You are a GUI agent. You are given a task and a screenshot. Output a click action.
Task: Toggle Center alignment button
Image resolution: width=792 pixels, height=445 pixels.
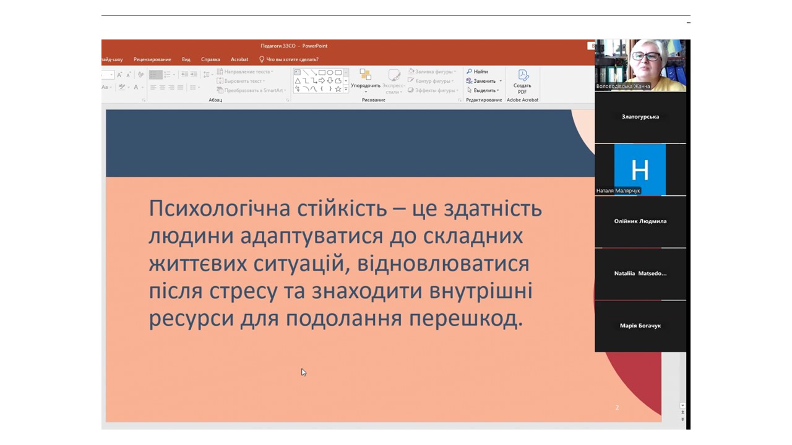pos(162,87)
